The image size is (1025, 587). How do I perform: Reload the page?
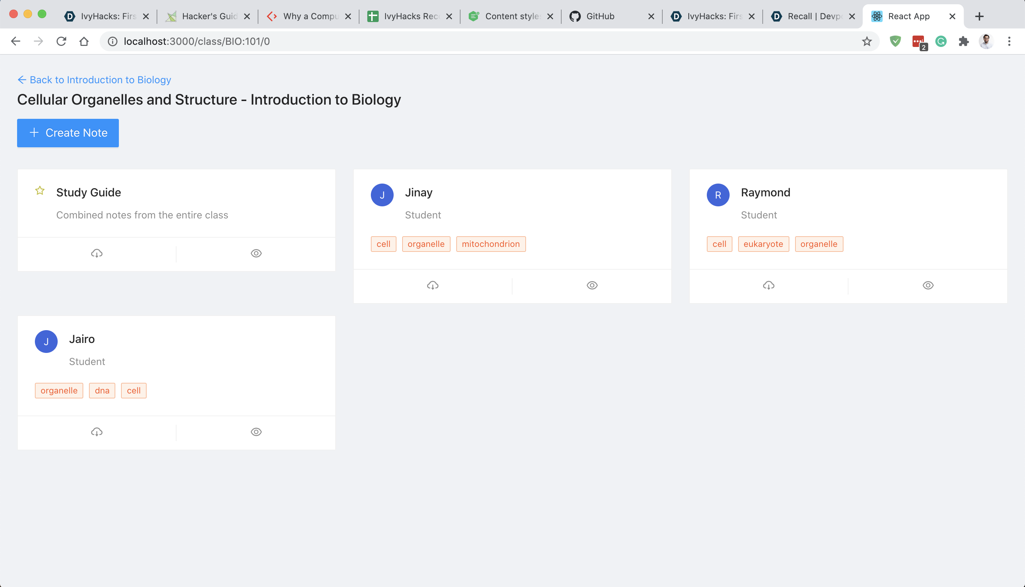pyautogui.click(x=61, y=41)
